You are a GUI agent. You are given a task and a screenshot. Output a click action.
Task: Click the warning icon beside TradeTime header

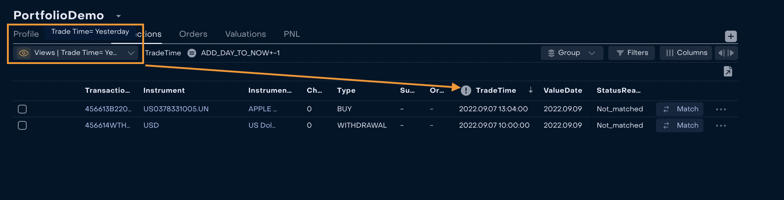466,91
